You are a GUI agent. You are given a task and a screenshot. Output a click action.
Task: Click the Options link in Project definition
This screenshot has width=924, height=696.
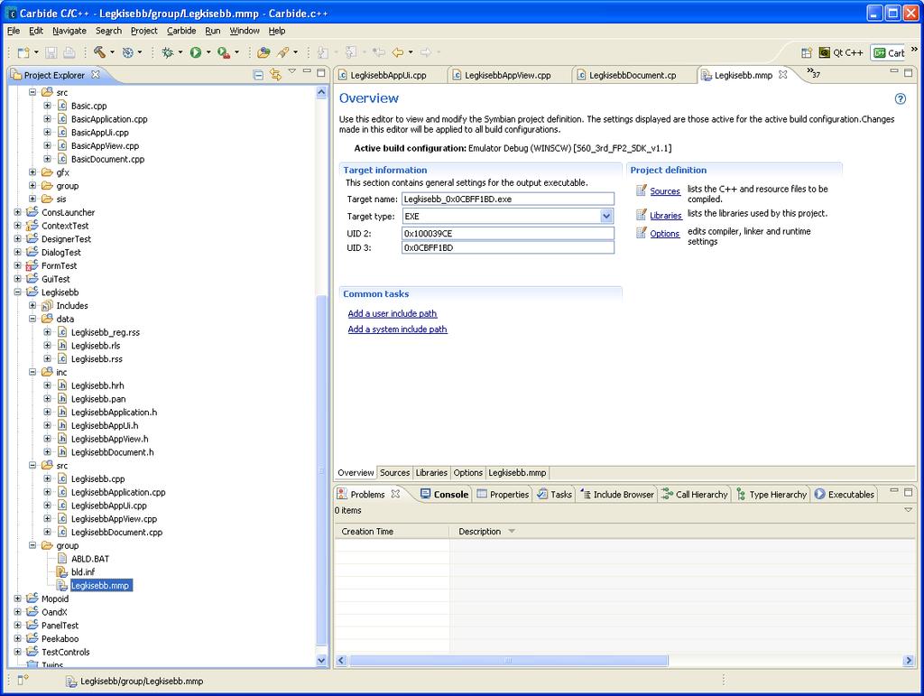[665, 234]
